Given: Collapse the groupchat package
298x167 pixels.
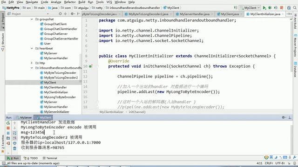Looking at the screenshot, I should [x=32, y=19].
